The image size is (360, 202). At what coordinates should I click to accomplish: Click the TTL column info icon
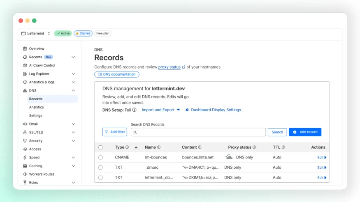pos(283,147)
